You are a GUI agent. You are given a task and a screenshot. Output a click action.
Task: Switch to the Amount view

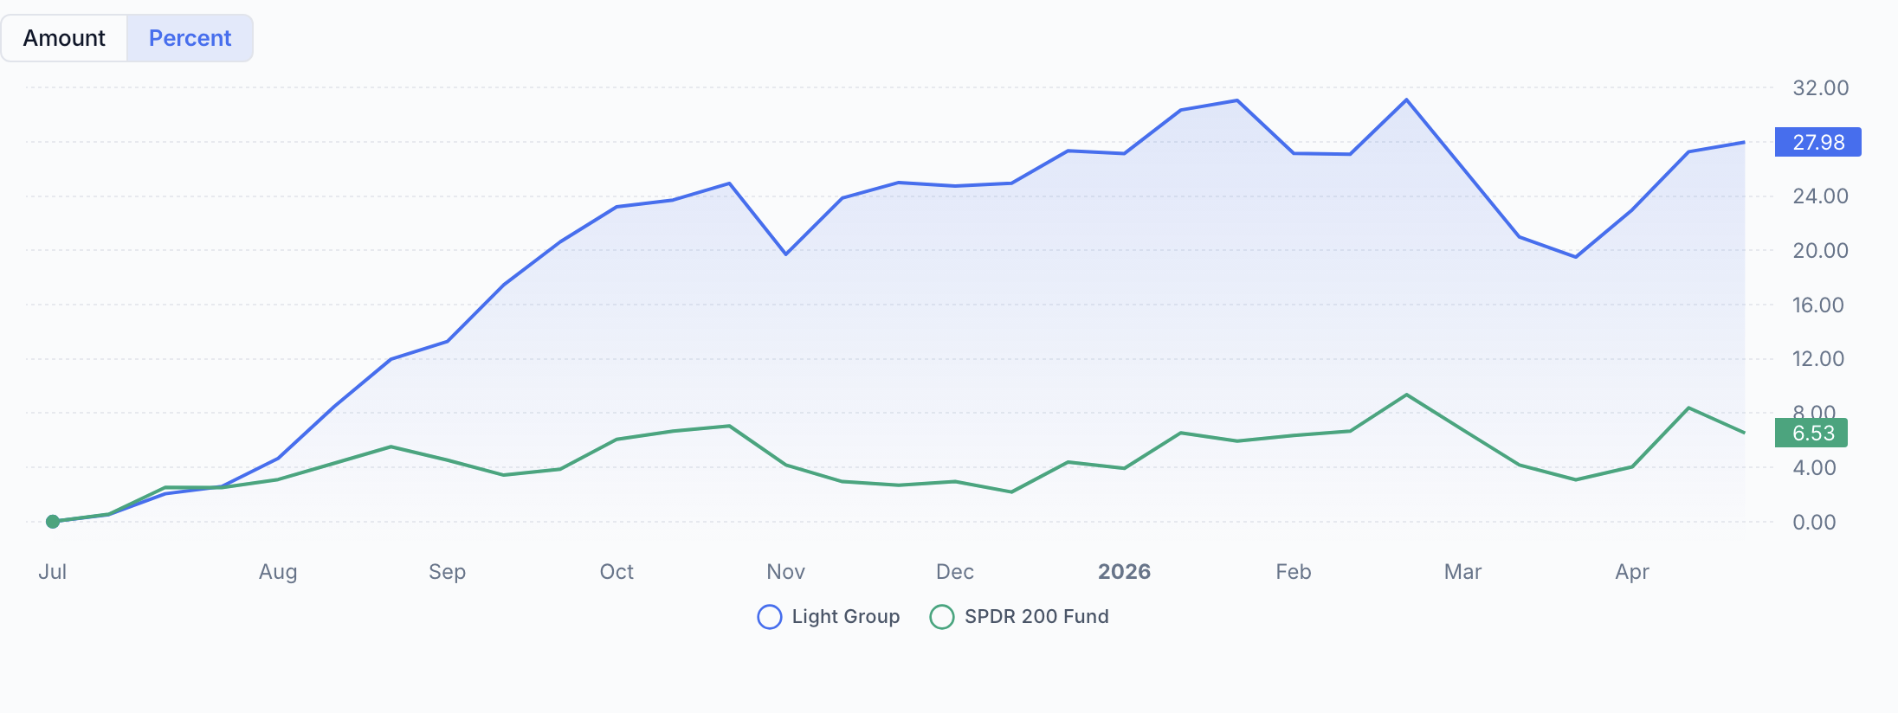65,37
